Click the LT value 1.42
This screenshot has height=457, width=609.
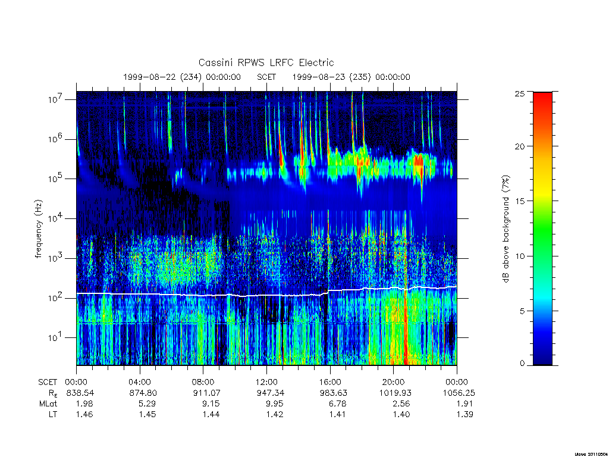tap(275, 414)
